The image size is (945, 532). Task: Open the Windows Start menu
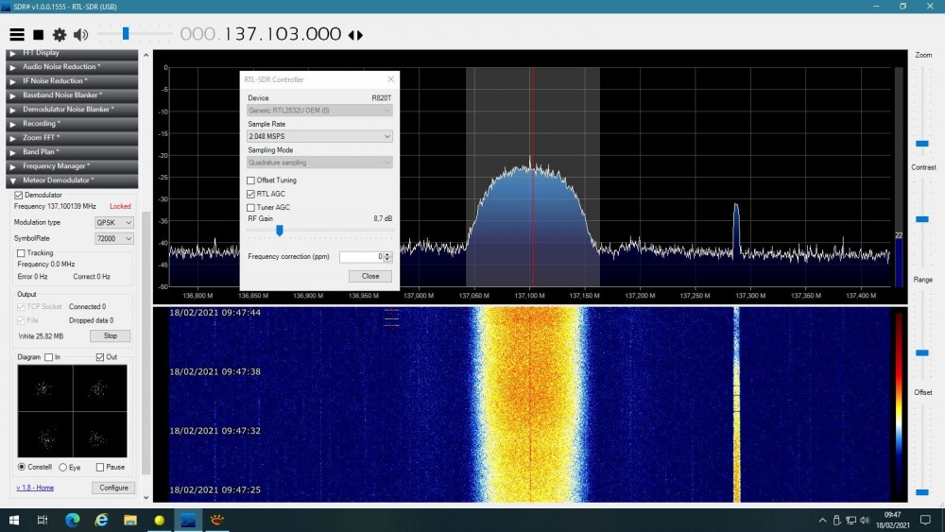[14, 520]
